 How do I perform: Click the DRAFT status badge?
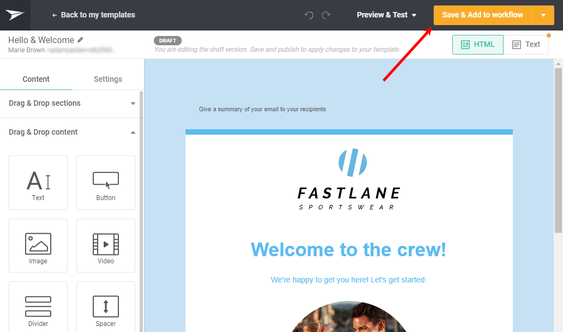coord(167,40)
